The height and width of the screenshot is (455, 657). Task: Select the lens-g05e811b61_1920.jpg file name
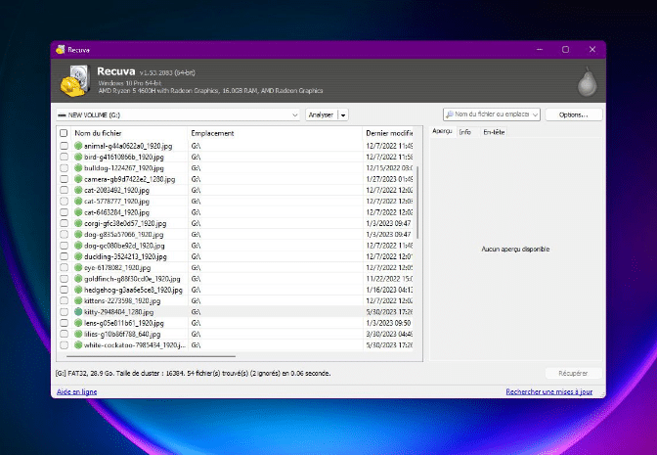[123, 323]
